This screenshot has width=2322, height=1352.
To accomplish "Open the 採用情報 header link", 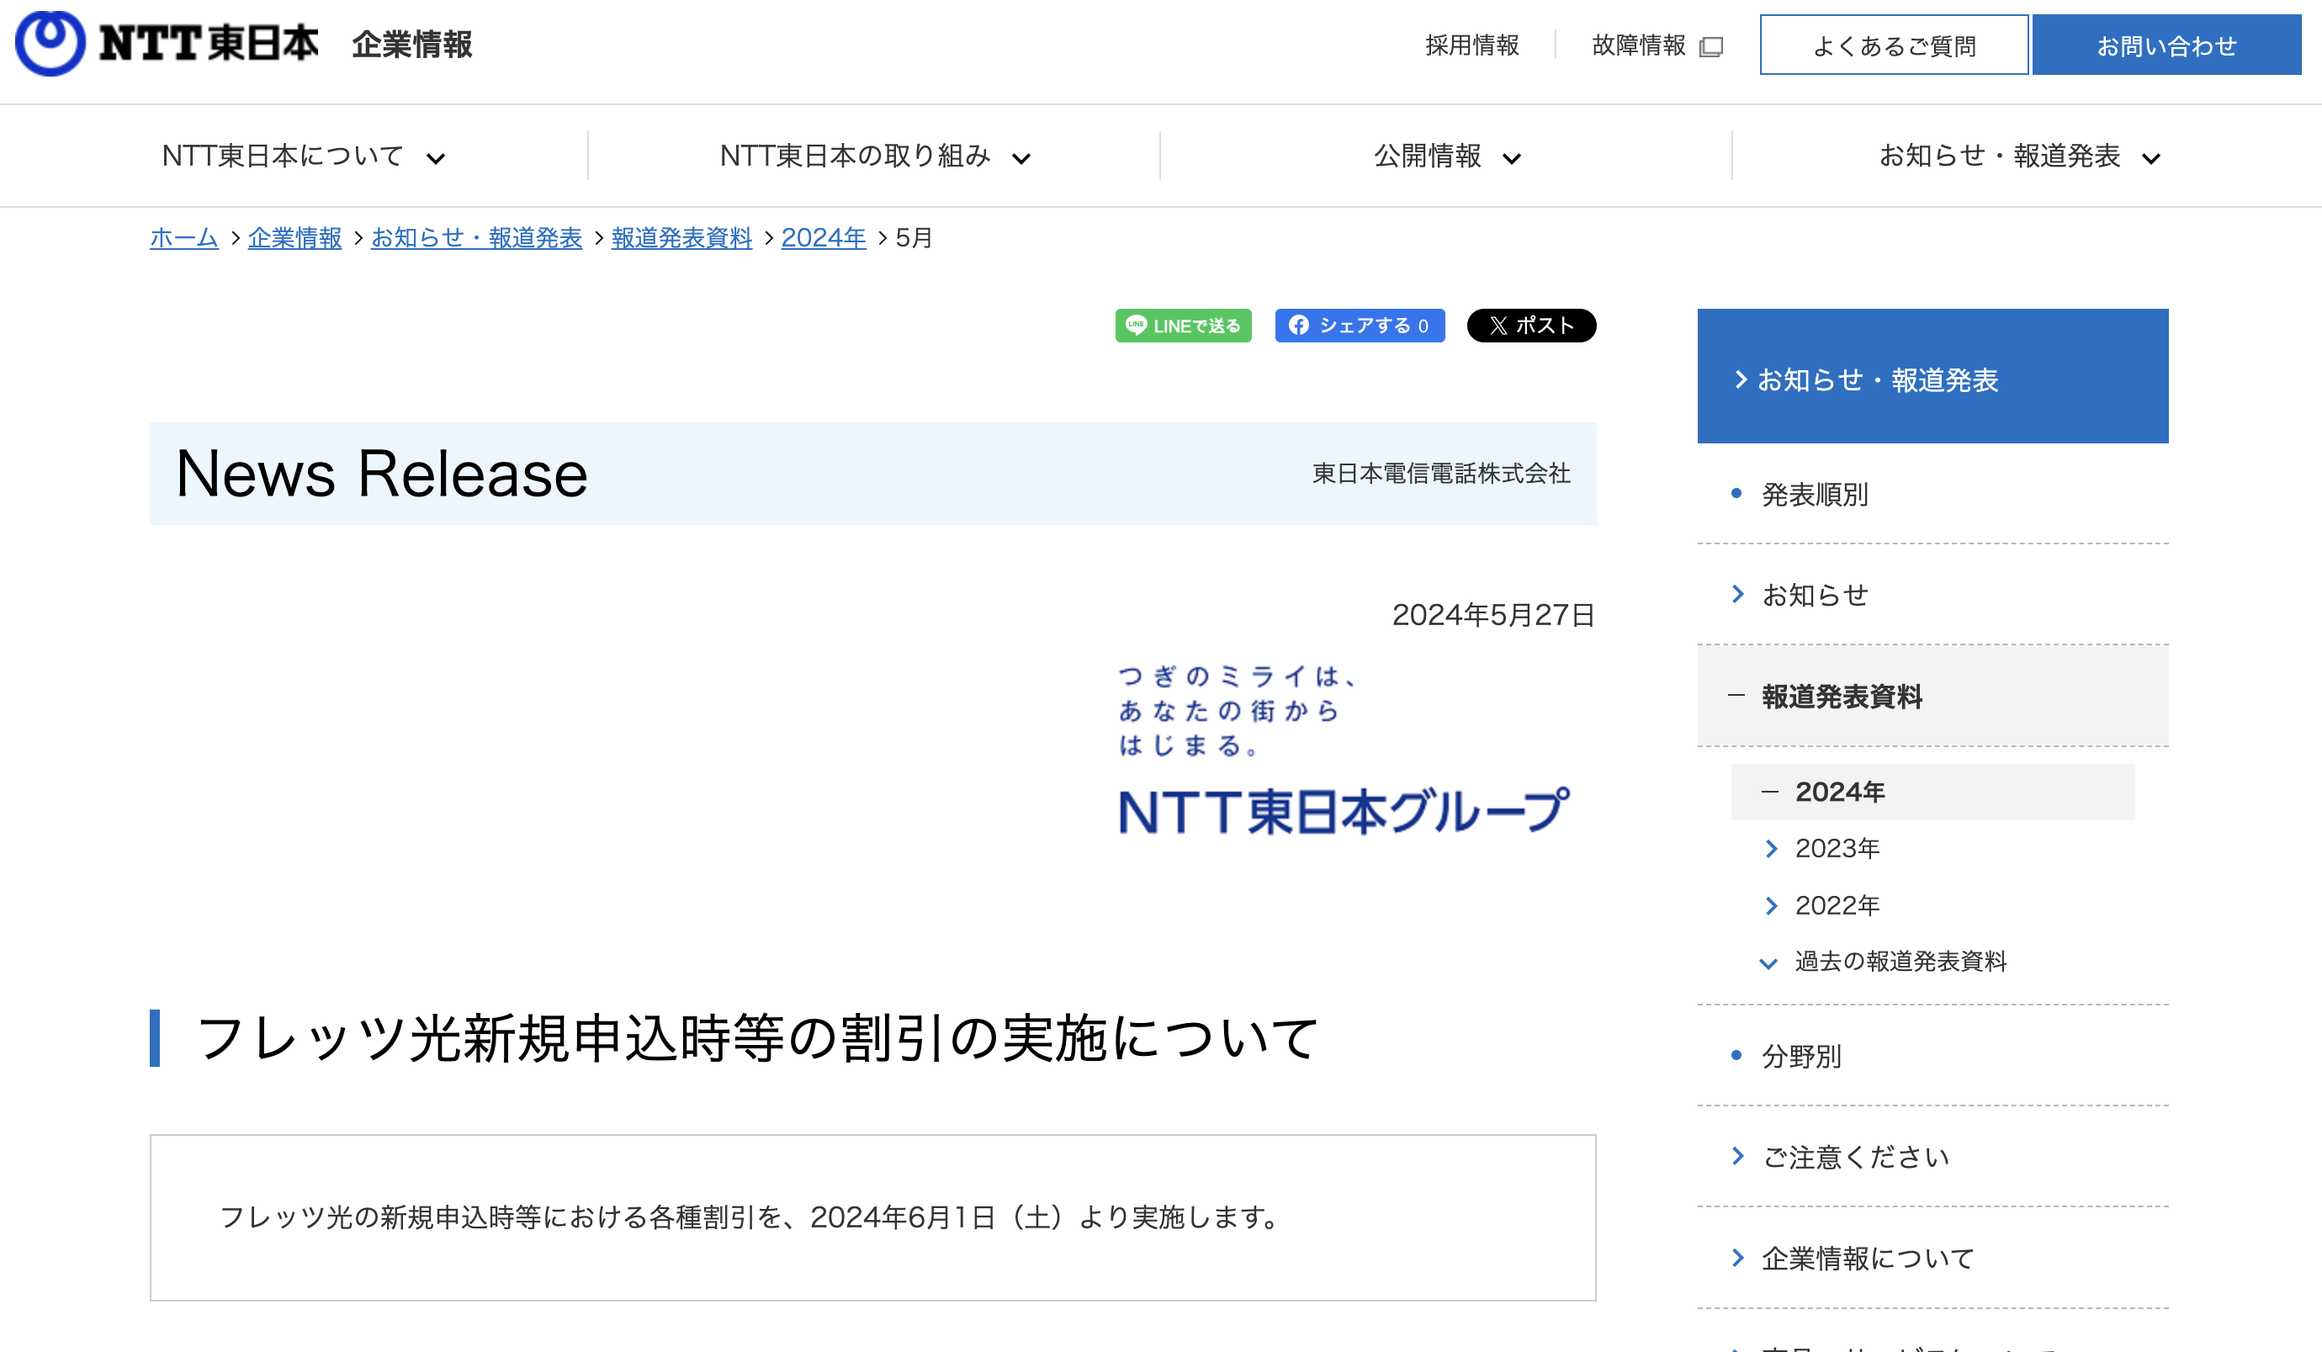I will pyautogui.click(x=1471, y=45).
